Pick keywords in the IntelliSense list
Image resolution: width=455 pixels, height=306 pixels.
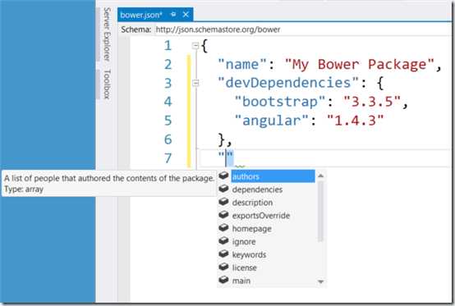249,254
